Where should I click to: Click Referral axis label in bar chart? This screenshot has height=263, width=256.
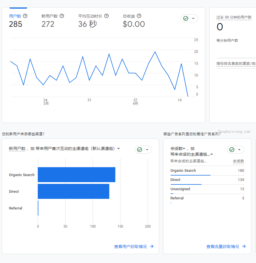pyautogui.click(x=16, y=208)
